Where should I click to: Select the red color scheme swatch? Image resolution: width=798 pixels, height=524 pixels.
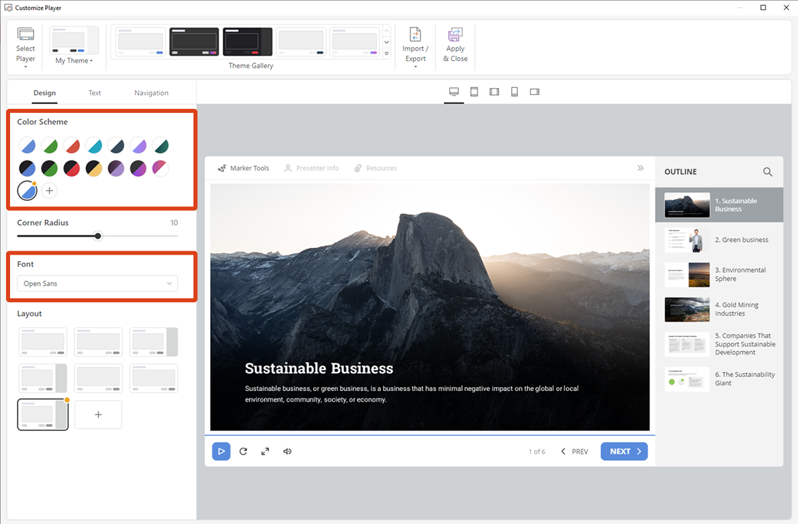(x=72, y=146)
